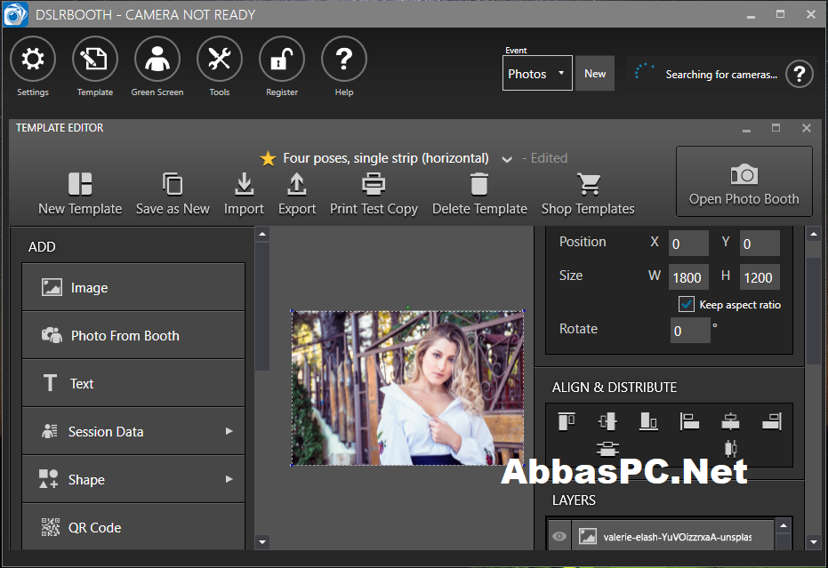Open the Tools wrench icon
Screen dimensions: 828x568
220,60
